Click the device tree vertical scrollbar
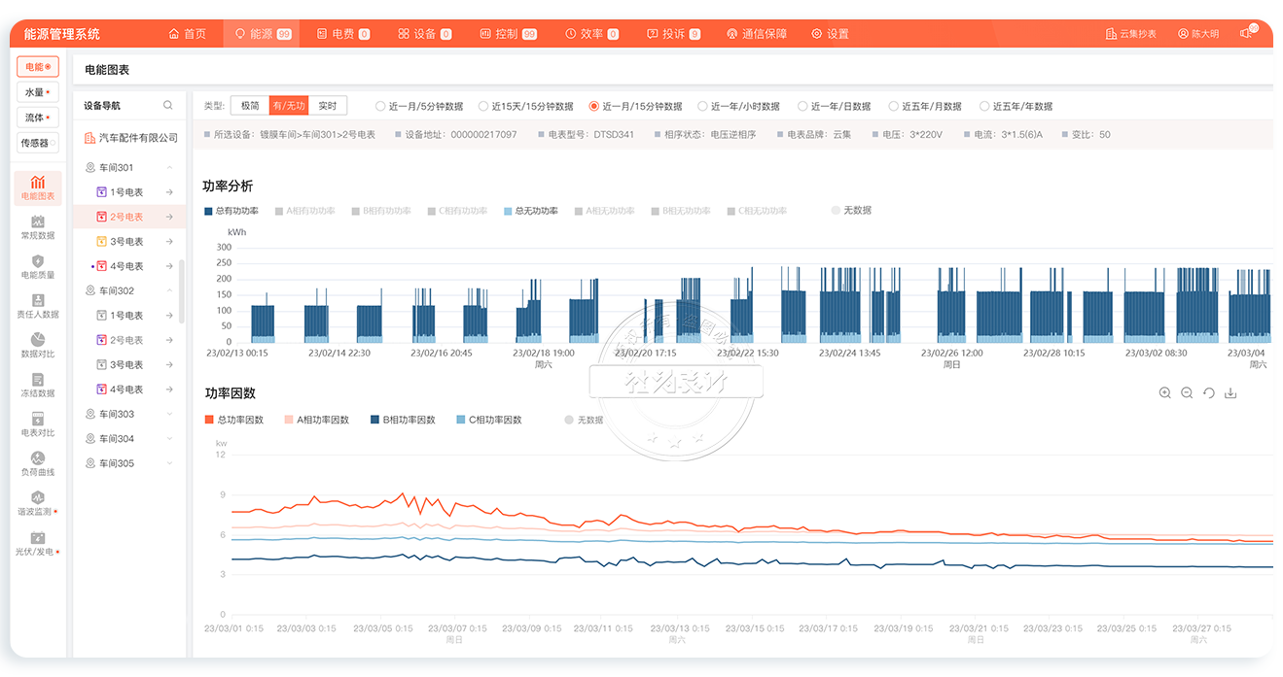 (x=182, y=291)
